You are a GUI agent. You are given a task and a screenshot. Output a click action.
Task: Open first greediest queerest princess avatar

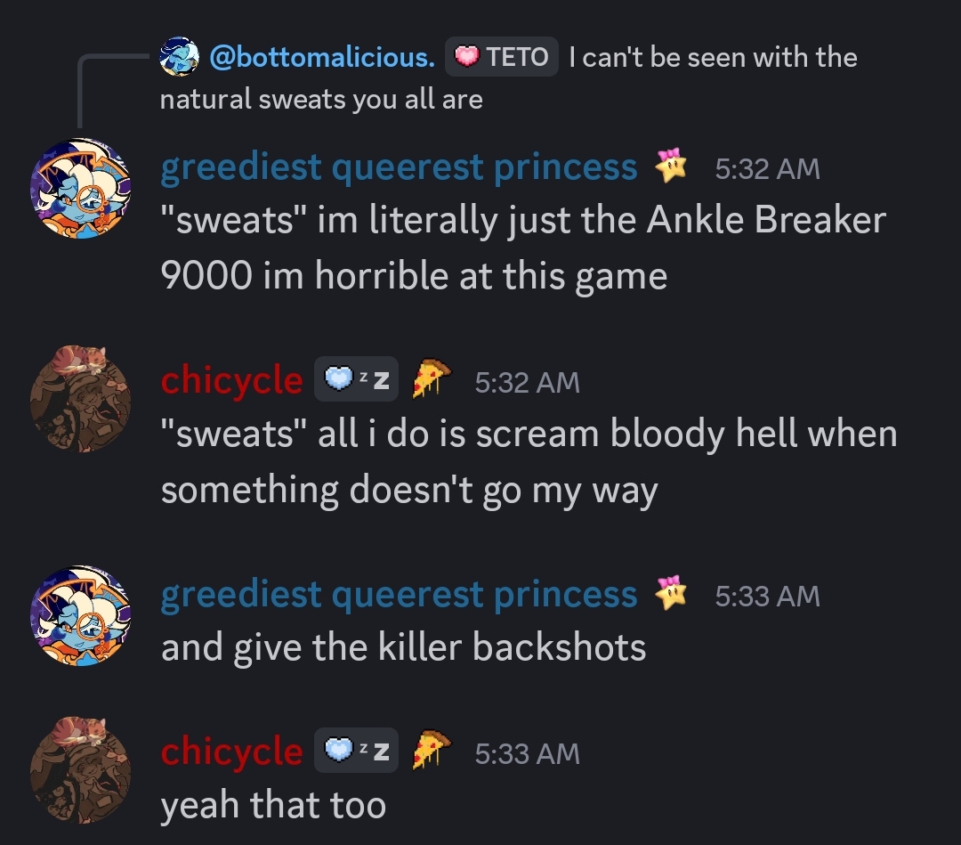(x=81, y=189)
